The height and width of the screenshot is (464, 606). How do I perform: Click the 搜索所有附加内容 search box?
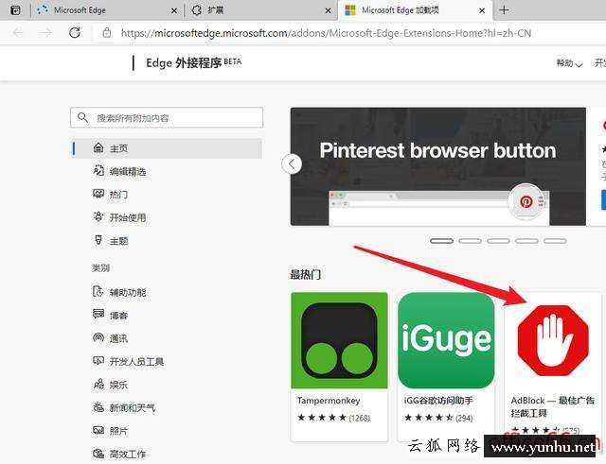(x=167, y=117)
